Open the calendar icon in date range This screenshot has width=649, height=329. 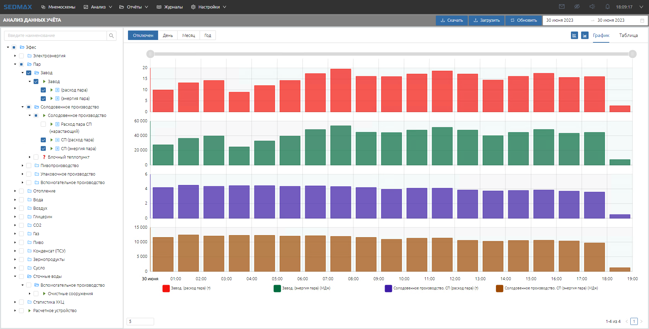(x=642, y=20)
